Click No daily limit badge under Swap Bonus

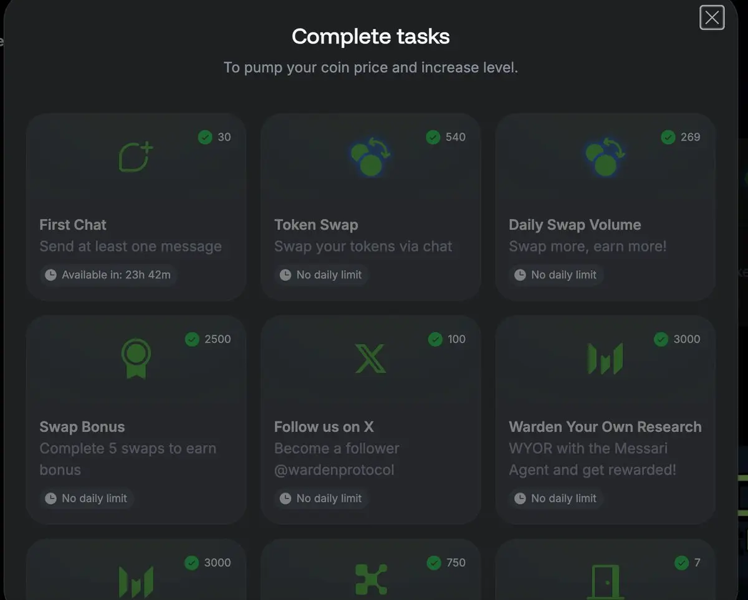pyautogui.click(x=87, y=498)
